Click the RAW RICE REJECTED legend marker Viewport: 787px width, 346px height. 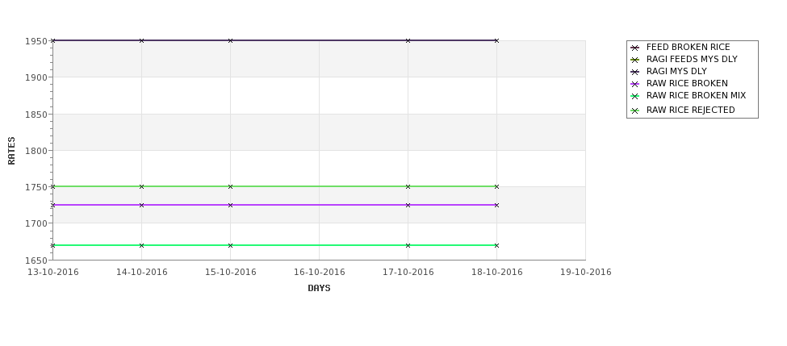635,110
